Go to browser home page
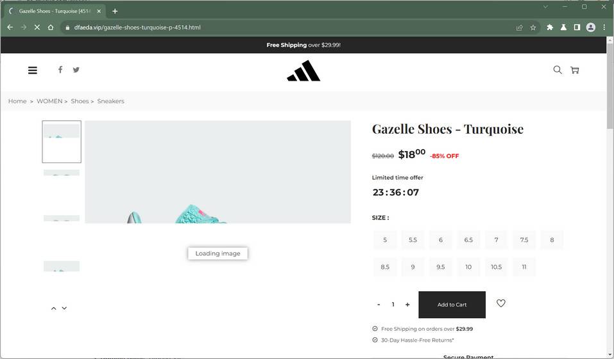The height and width of the screenshot is (359, 614). tap(51, 28)
